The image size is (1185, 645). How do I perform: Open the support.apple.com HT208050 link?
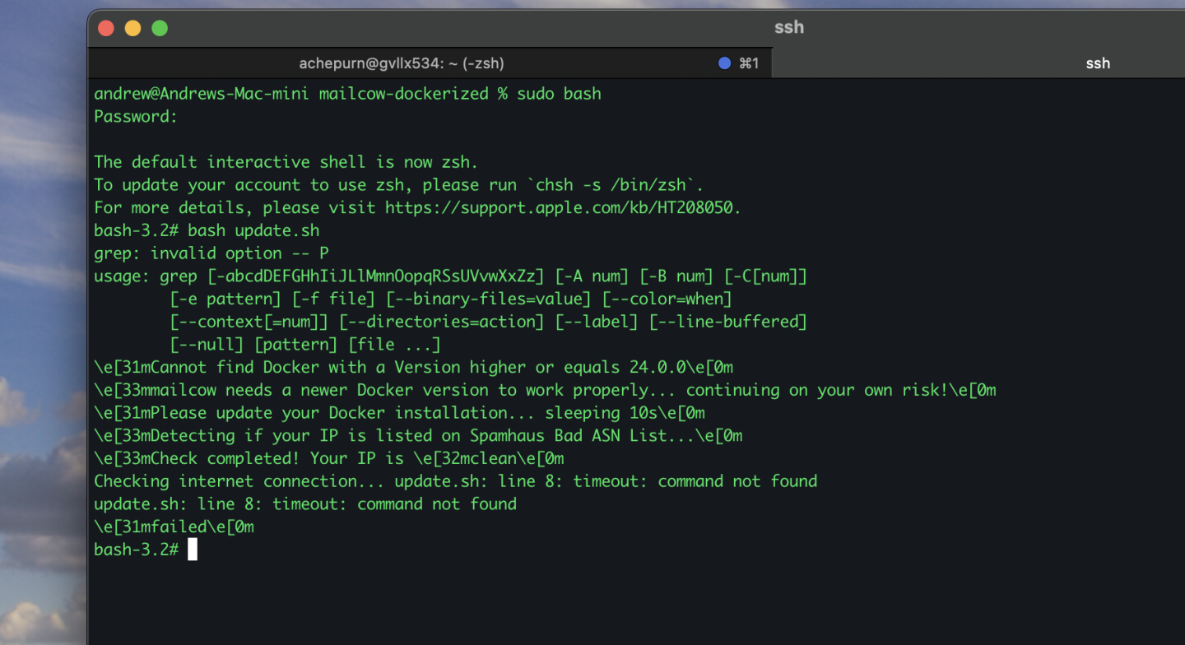[562, 207]
